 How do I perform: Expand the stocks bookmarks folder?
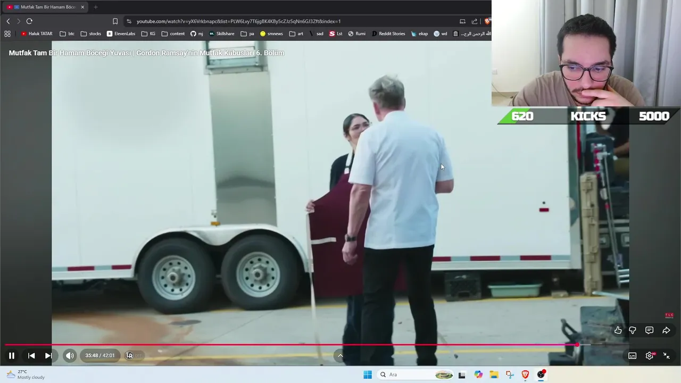coord(91,34)
